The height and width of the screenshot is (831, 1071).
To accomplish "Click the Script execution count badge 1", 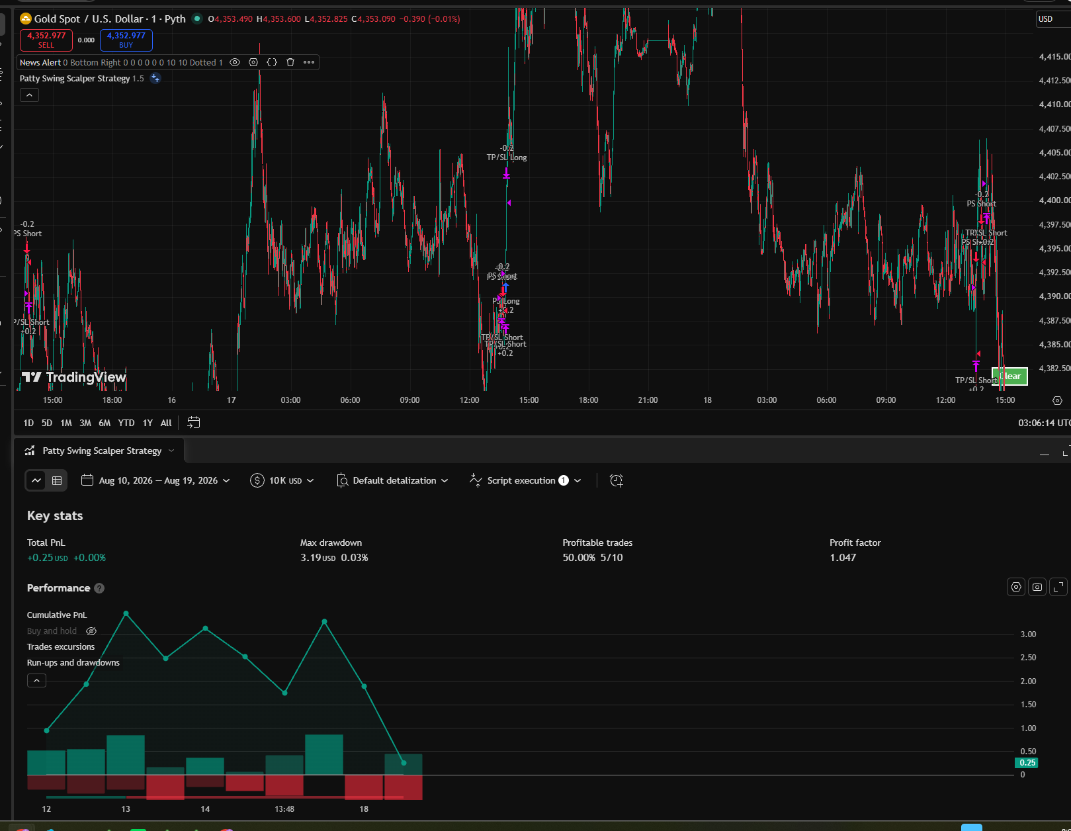I will (564, 480).
